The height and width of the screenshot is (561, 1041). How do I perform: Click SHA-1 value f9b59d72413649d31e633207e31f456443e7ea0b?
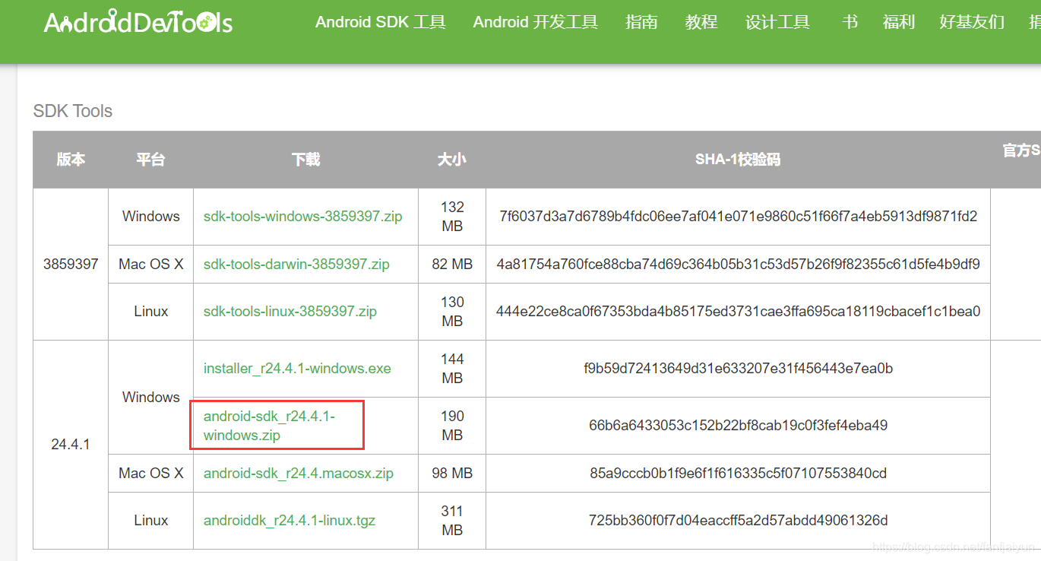738,369
